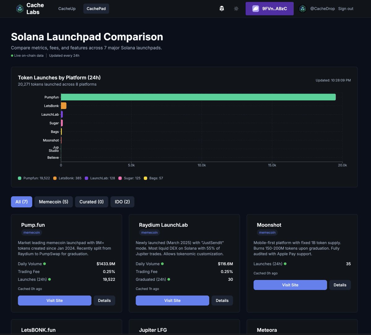Viewport: 371px width, 335px height.
Task: Select the IDO (2) filter tab
Action: click(x=122, y=202)
